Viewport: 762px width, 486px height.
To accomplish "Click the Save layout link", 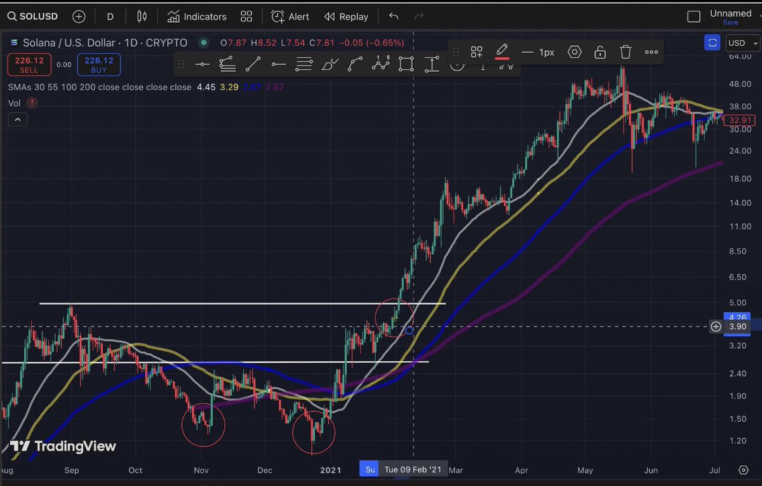I will click(730, 23).
